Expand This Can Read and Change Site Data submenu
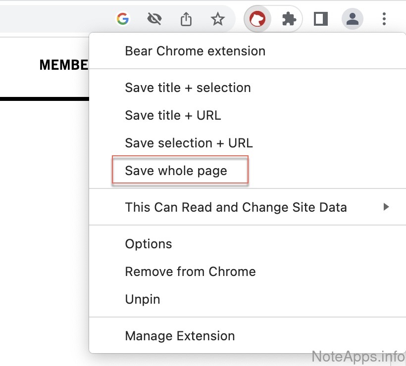Viewport: 406px width, 366px height. click(237, 207)
